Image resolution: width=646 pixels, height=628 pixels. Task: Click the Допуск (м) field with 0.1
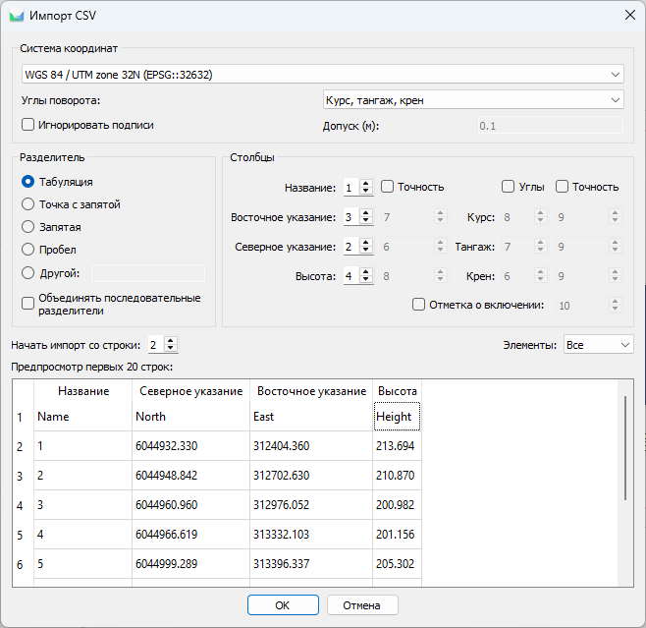pos(551,126)
